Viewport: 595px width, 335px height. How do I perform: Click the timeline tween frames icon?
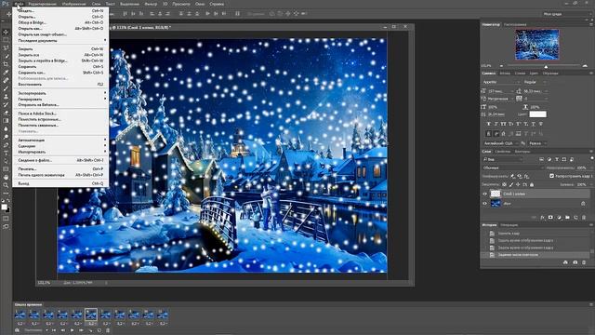coord(91,330)
